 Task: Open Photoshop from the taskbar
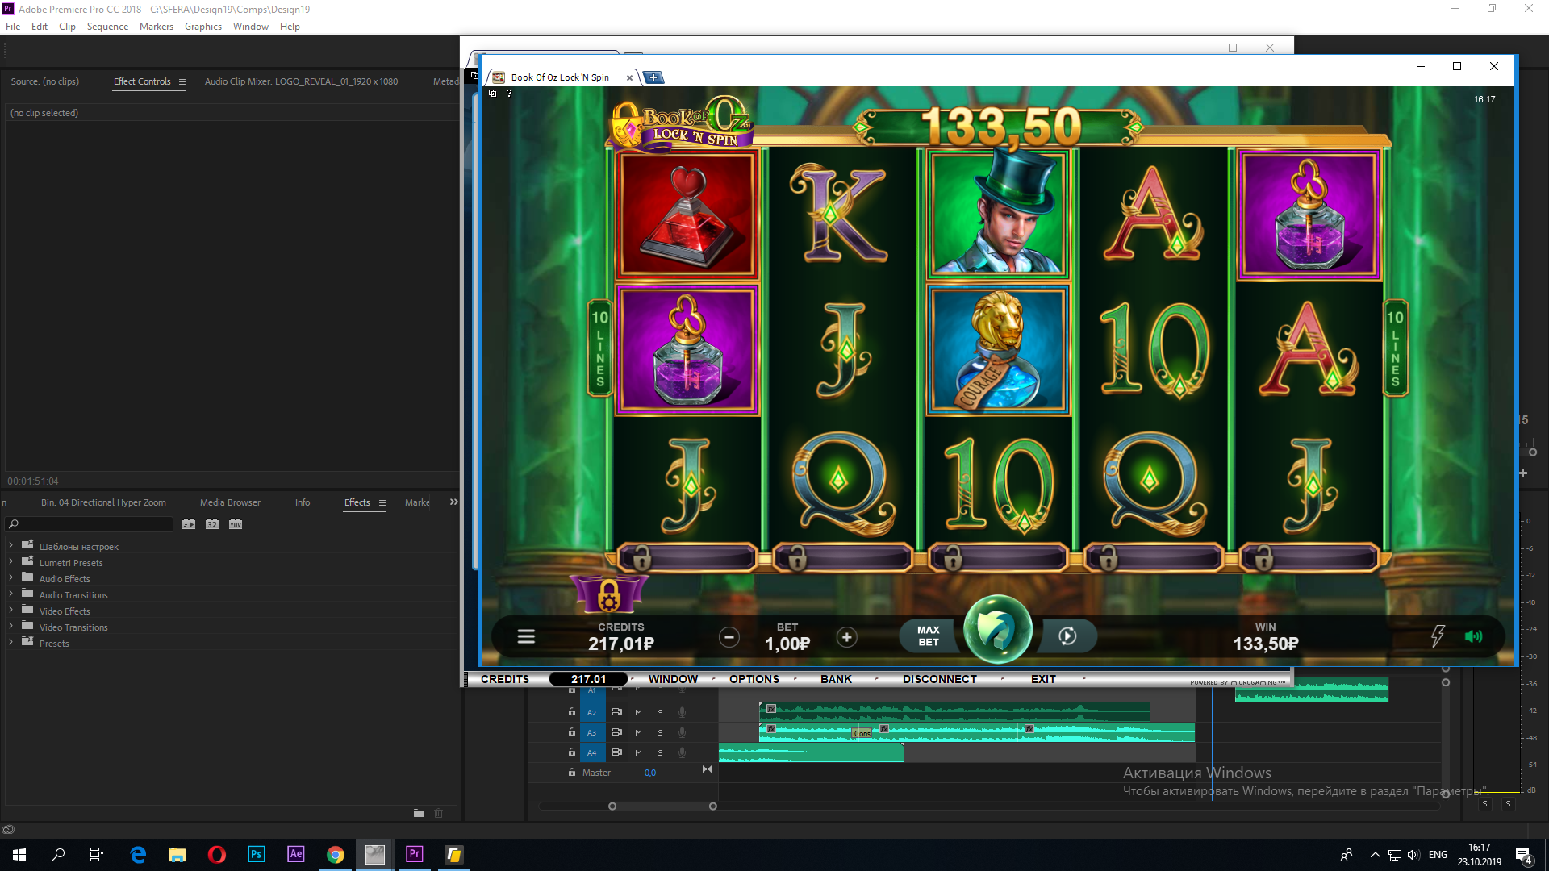click(257, 854)
